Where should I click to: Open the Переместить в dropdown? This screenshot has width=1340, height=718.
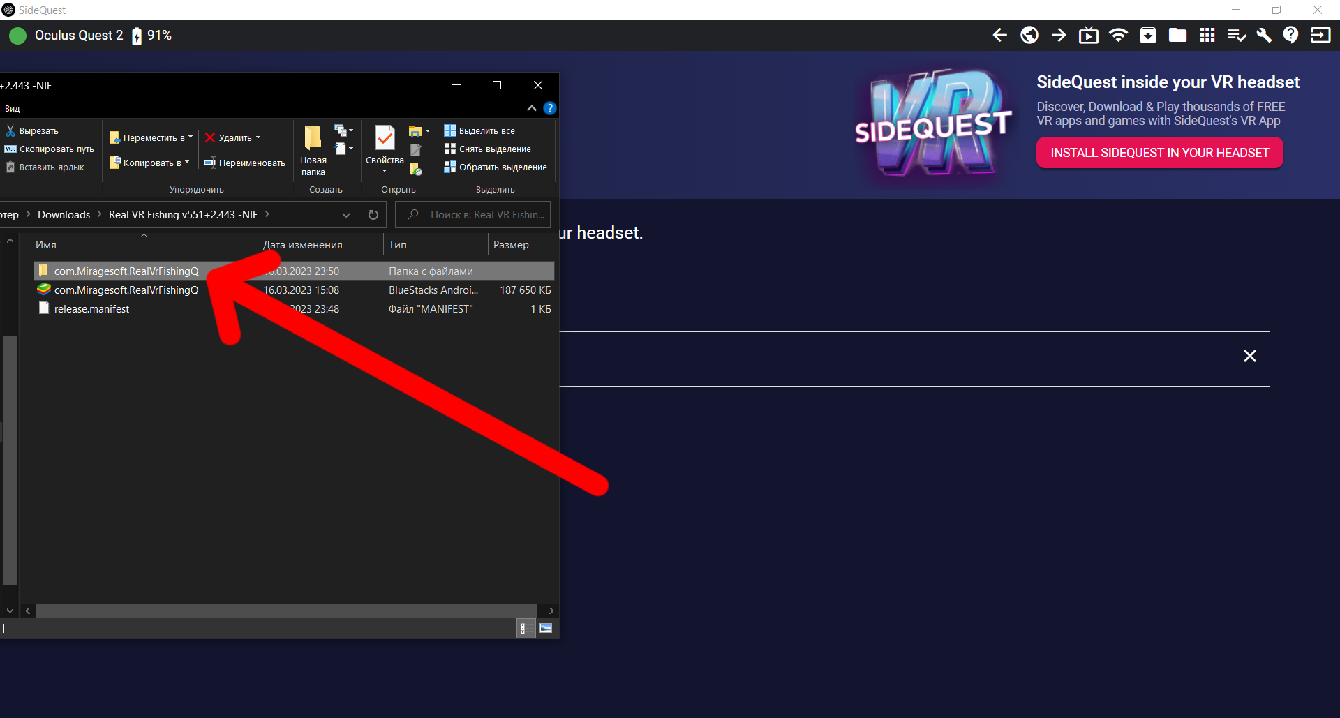pos(151,138)
